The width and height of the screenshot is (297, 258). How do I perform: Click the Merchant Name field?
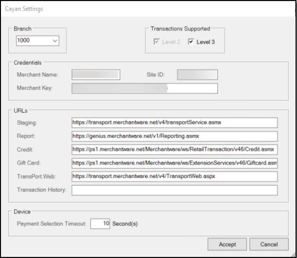click(x=96, y=74)
